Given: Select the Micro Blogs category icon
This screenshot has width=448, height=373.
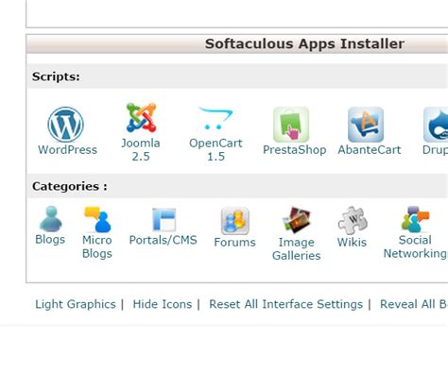Looking at the screenshot, I should tap(97, 219).
